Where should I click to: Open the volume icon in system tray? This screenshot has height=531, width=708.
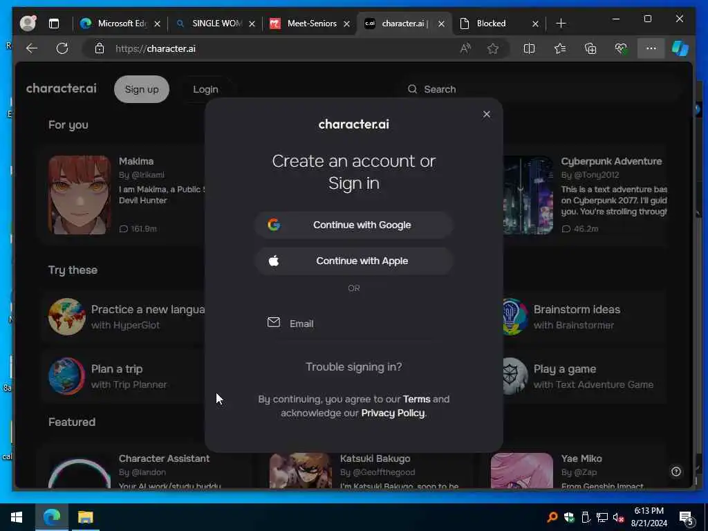[x=618, y=517]
